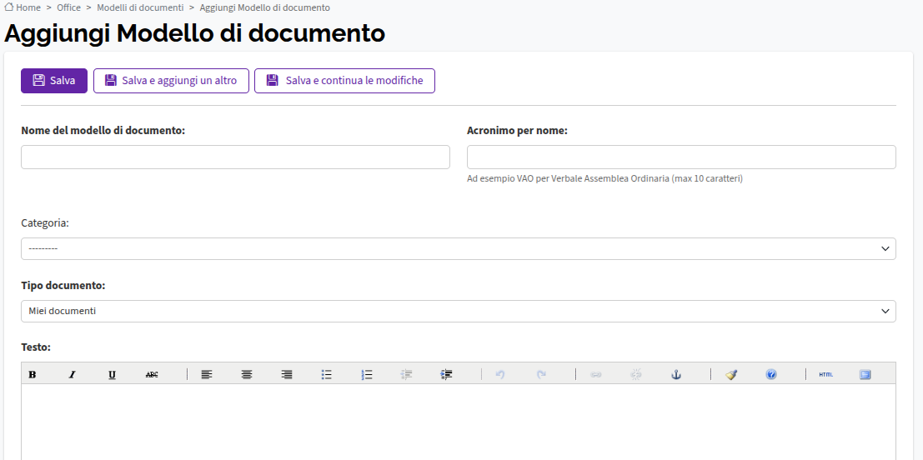Open the Tipo documento dropdown
923x460 pixels.
(x=459, y=311)
